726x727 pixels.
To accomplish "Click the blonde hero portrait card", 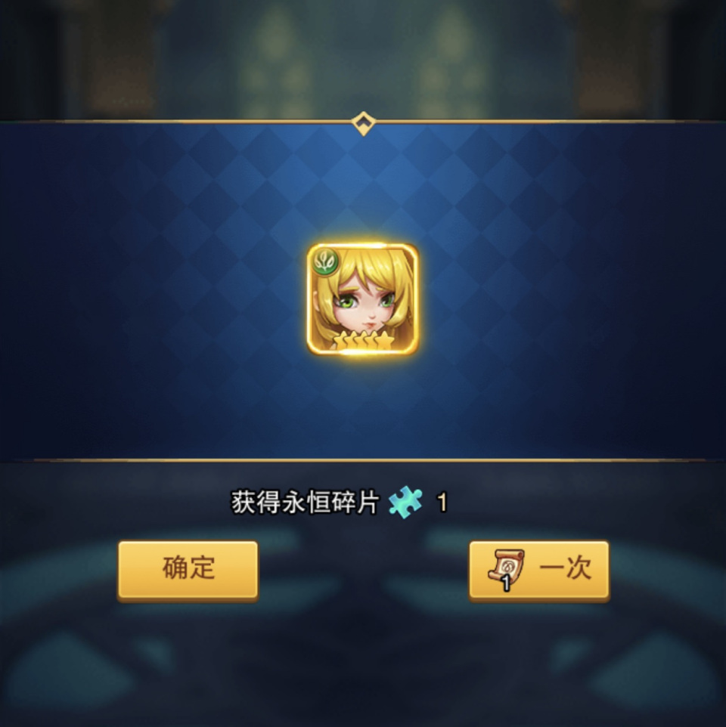I will coord(363,299).
